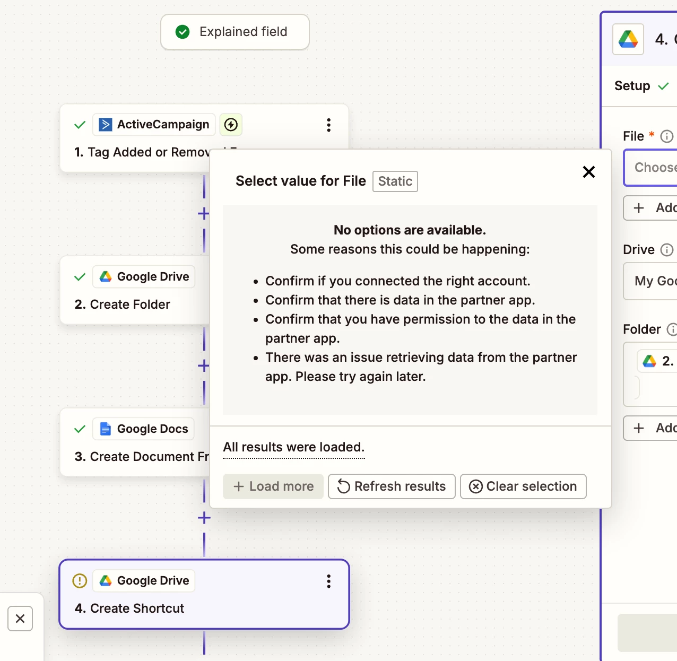Select the Google Drive label pill in step 2
This screenshot has height=661, width=677.
[x=144, y=277]
